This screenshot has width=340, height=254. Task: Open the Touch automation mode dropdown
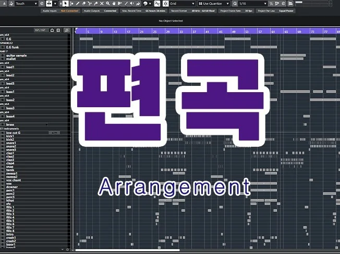(x=26, y=3)
